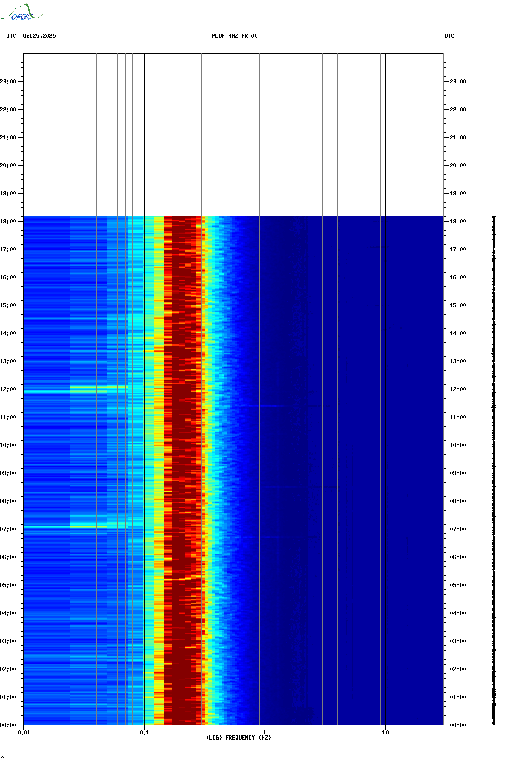Click the (LOG) FREQUENCY (HZ) axis title
Screen dimensions: 514x762
click(238, 738)
